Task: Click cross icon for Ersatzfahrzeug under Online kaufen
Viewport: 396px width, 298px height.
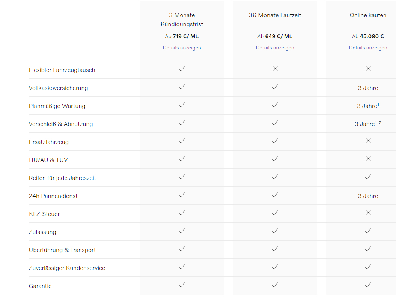Action: pyautogui.click(x=368, y=141)
